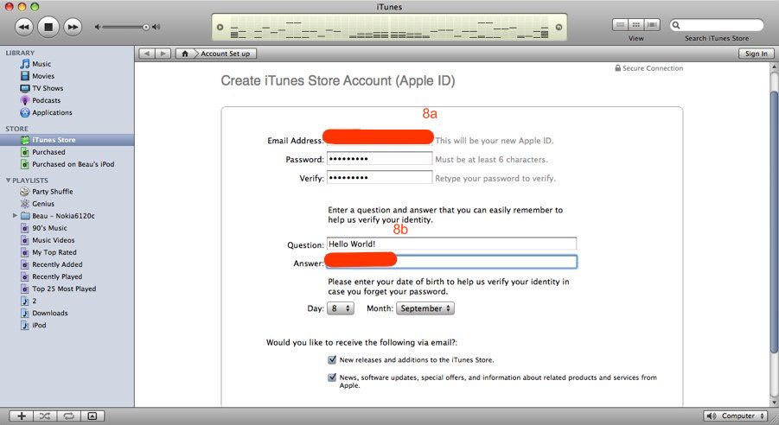Select iTunes Store in the sidebar

pyautogui.click(x=54, y=140)
